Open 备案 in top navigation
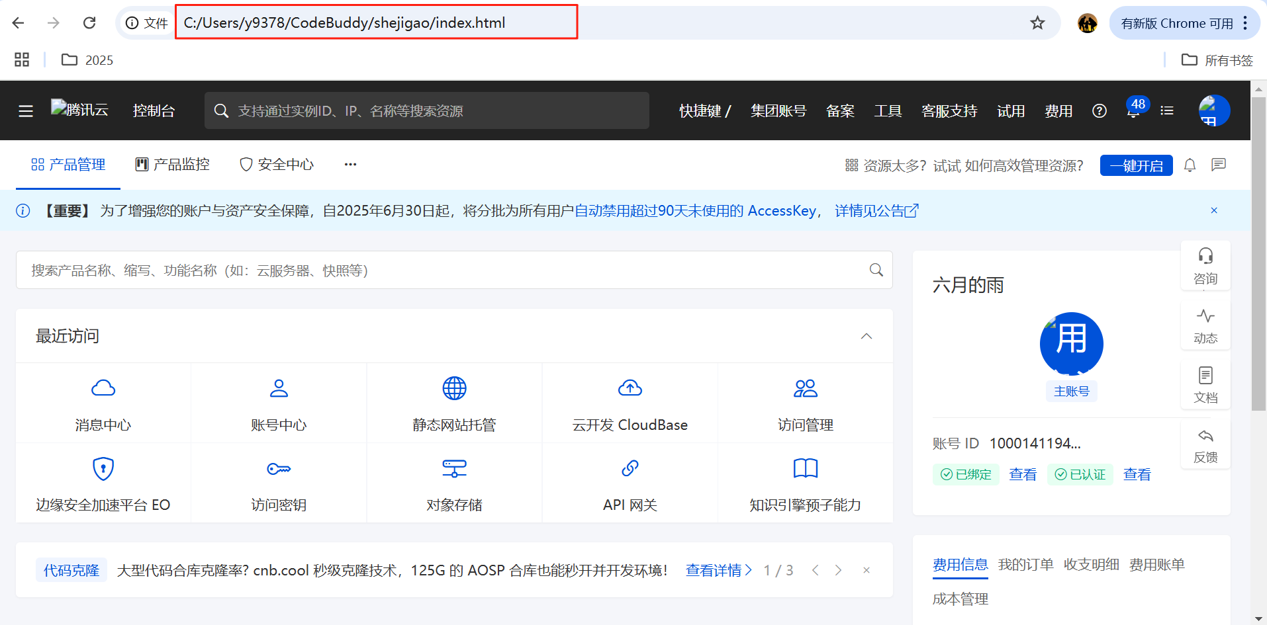Screen dimensions: 1267x625 tap(840, 111)
